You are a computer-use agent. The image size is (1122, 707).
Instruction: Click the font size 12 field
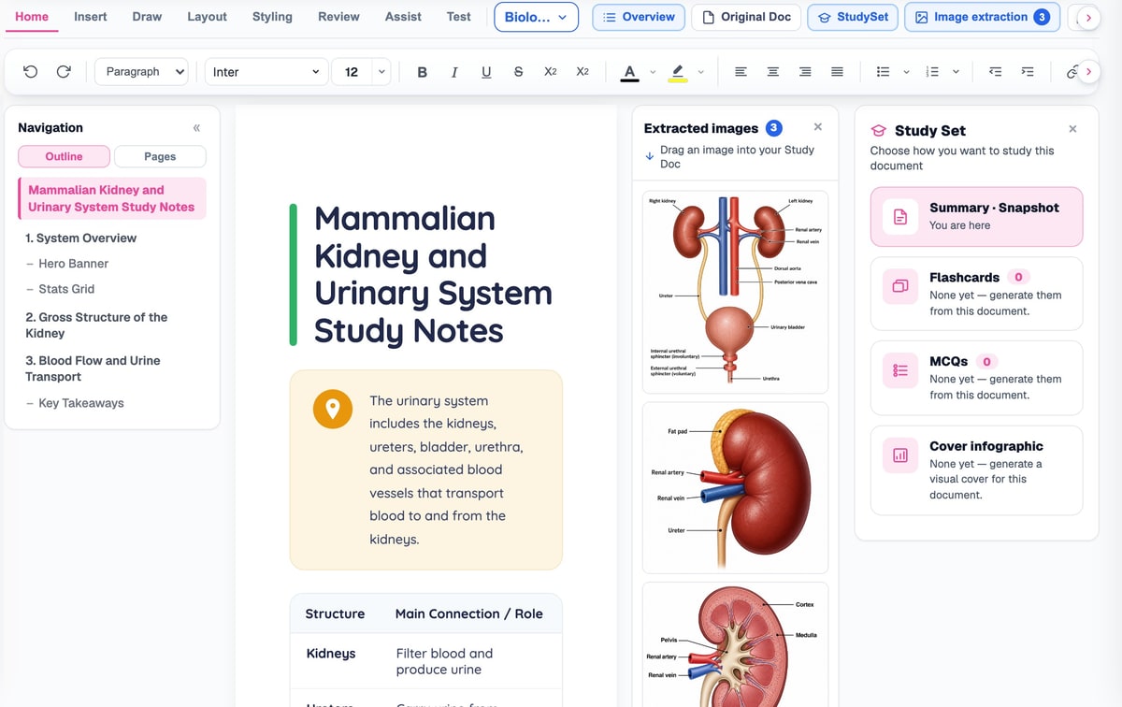352,72
